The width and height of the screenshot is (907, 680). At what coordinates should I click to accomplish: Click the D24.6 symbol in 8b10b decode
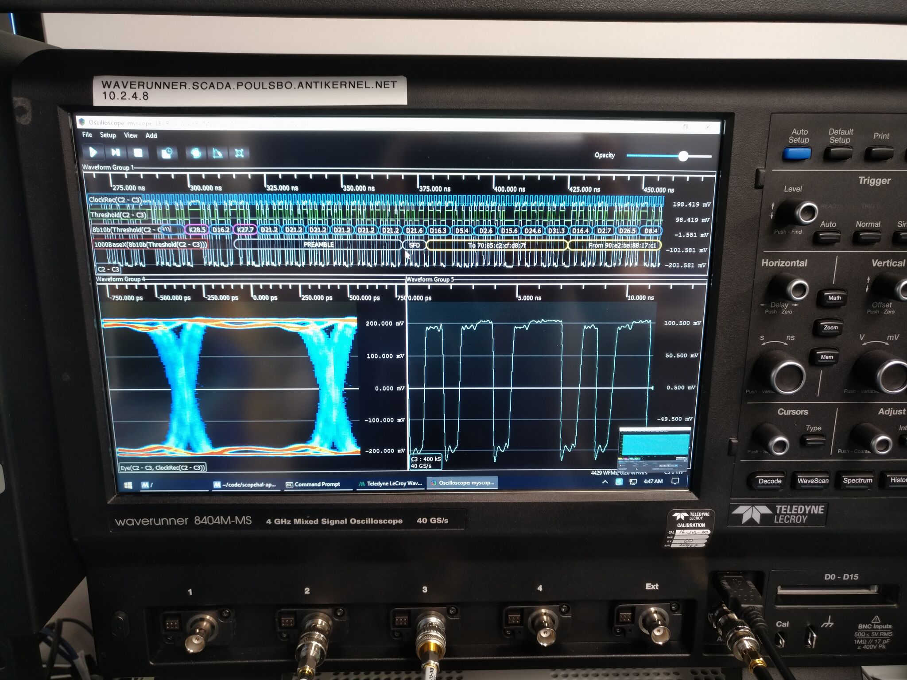point(532,231)
